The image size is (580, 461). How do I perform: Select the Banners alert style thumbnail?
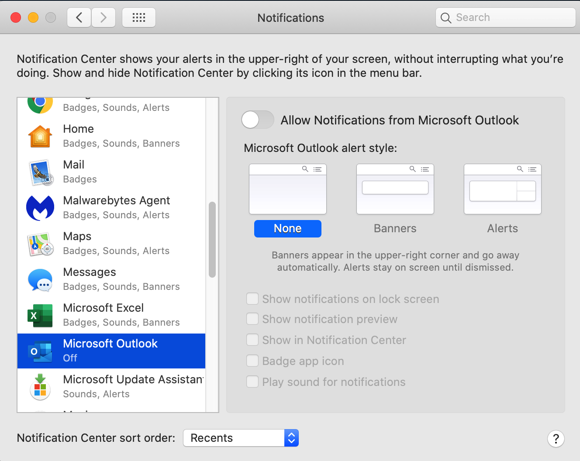(395, 189)
